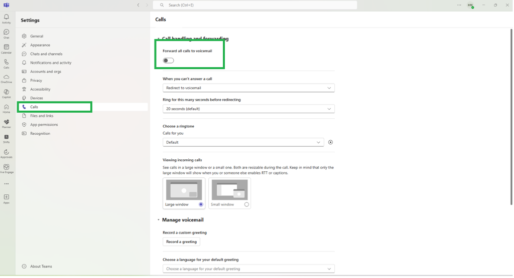Open the ring seconds before redirecting dropdown
This screenshot has width=514, height=278.
248,109
